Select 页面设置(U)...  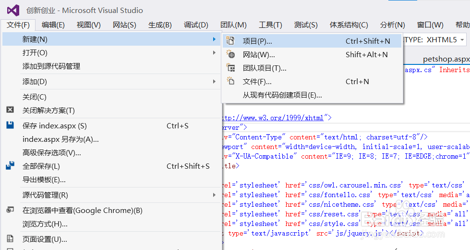(x=111, y=239)
